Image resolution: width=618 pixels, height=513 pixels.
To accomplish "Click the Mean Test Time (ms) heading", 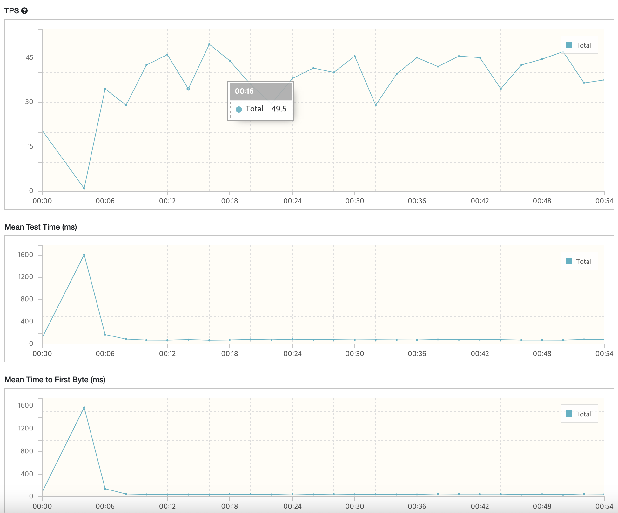I will click(41, 227).
